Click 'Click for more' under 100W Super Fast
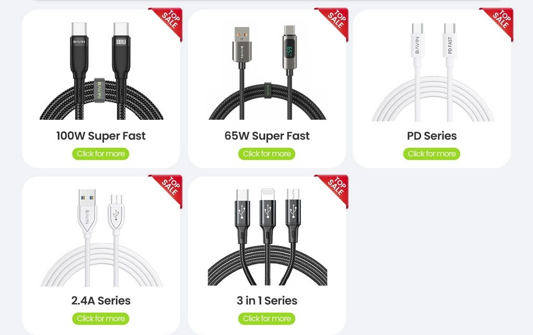The height and width of the screenshot is (335, 533). [100, 154]
